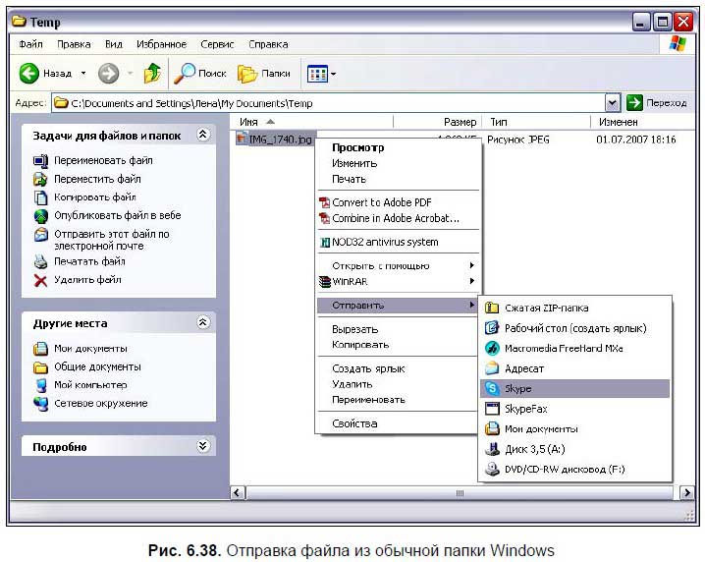
Task: Click Convert to Adobe PDF menu entry
Action: (x=381, y=202)
